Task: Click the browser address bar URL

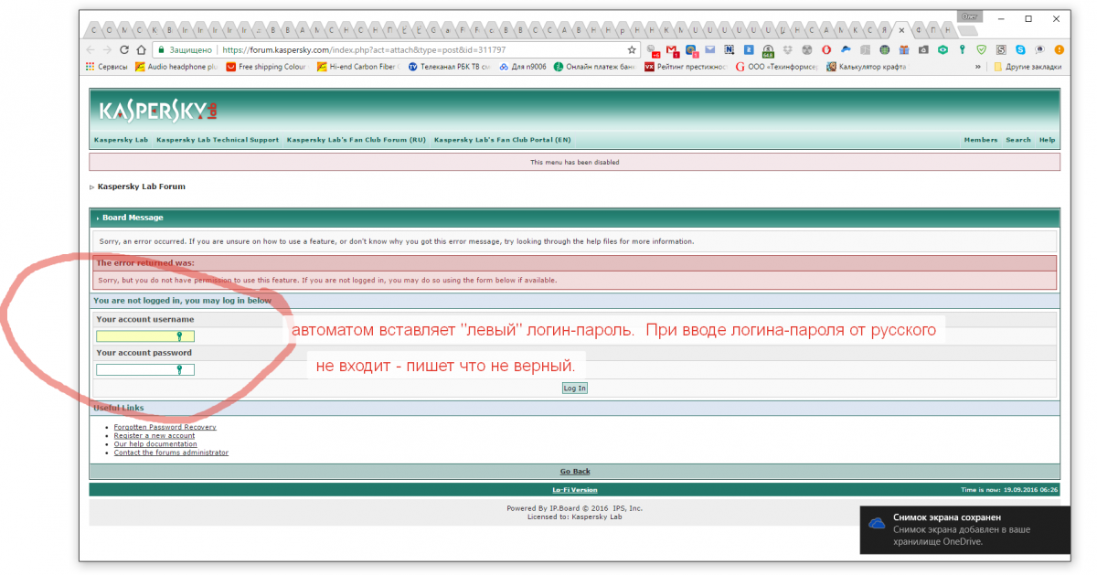Action: (364, 50)
